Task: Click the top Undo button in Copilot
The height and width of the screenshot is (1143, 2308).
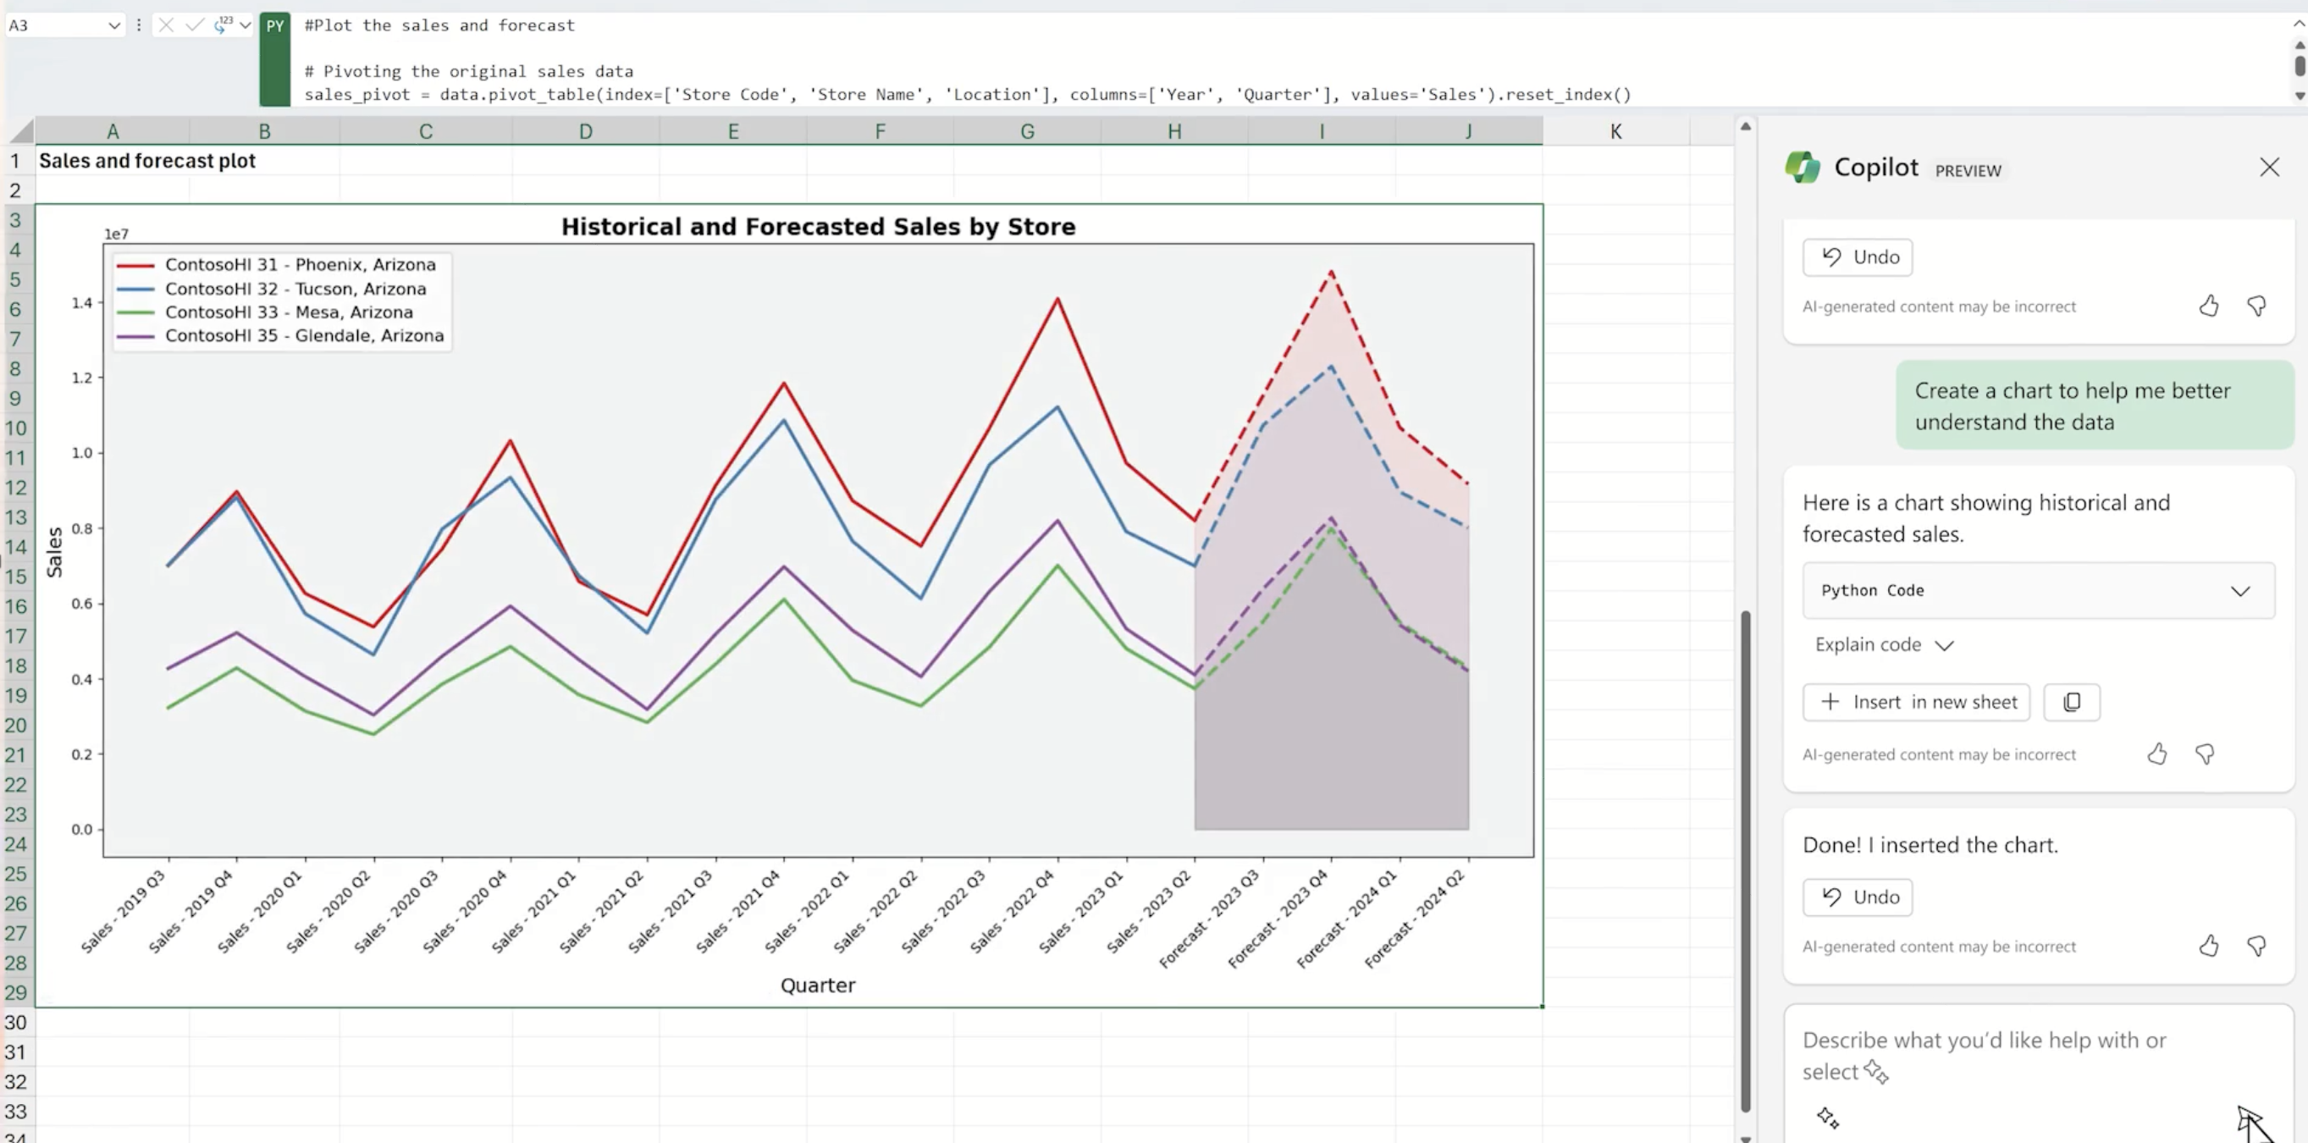Action: point(1858,257)
